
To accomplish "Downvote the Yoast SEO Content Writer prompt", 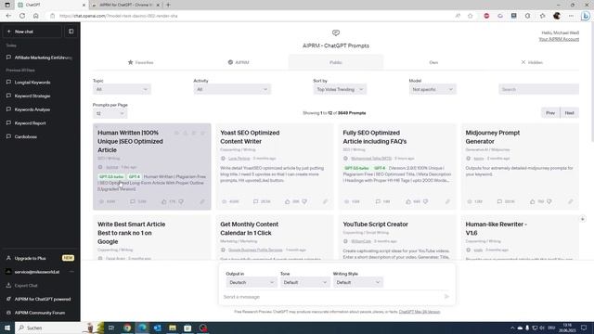I will (304, 201).
